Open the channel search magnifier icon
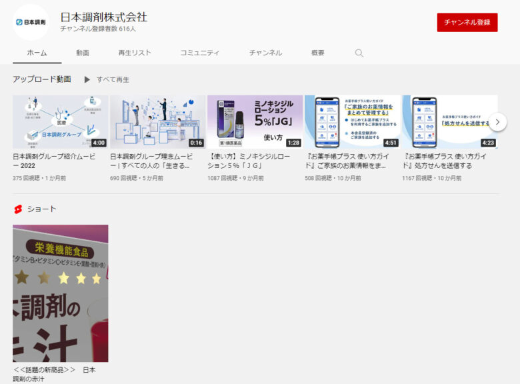 tap(359, 53)
